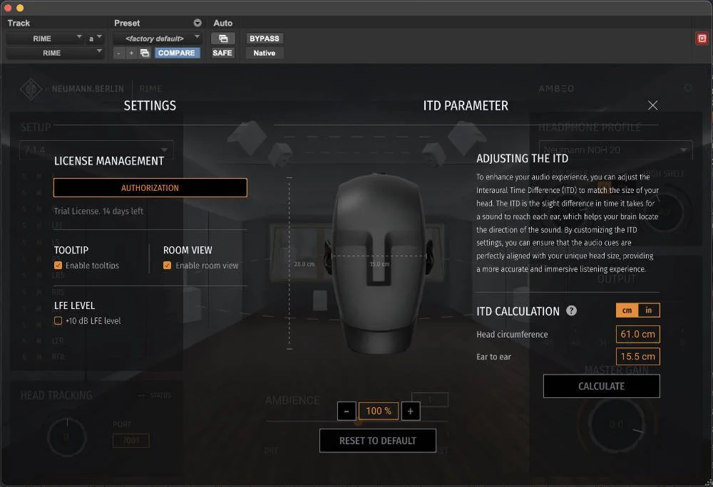Select previous preset with minus button
This screenshot has width=713, height=487.
(x=118, y=53)
